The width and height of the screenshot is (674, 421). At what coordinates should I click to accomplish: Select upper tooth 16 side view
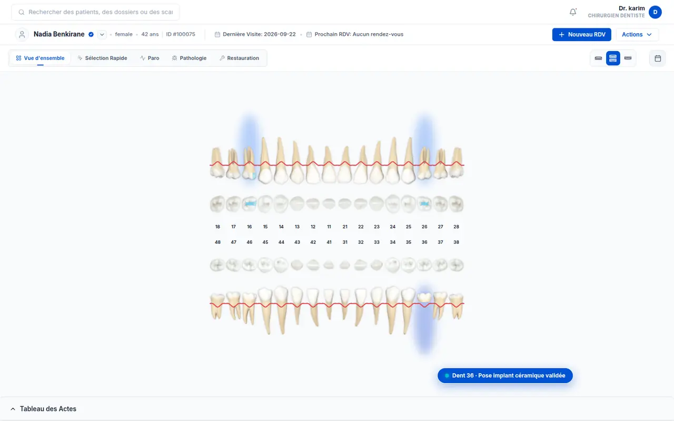250,165
